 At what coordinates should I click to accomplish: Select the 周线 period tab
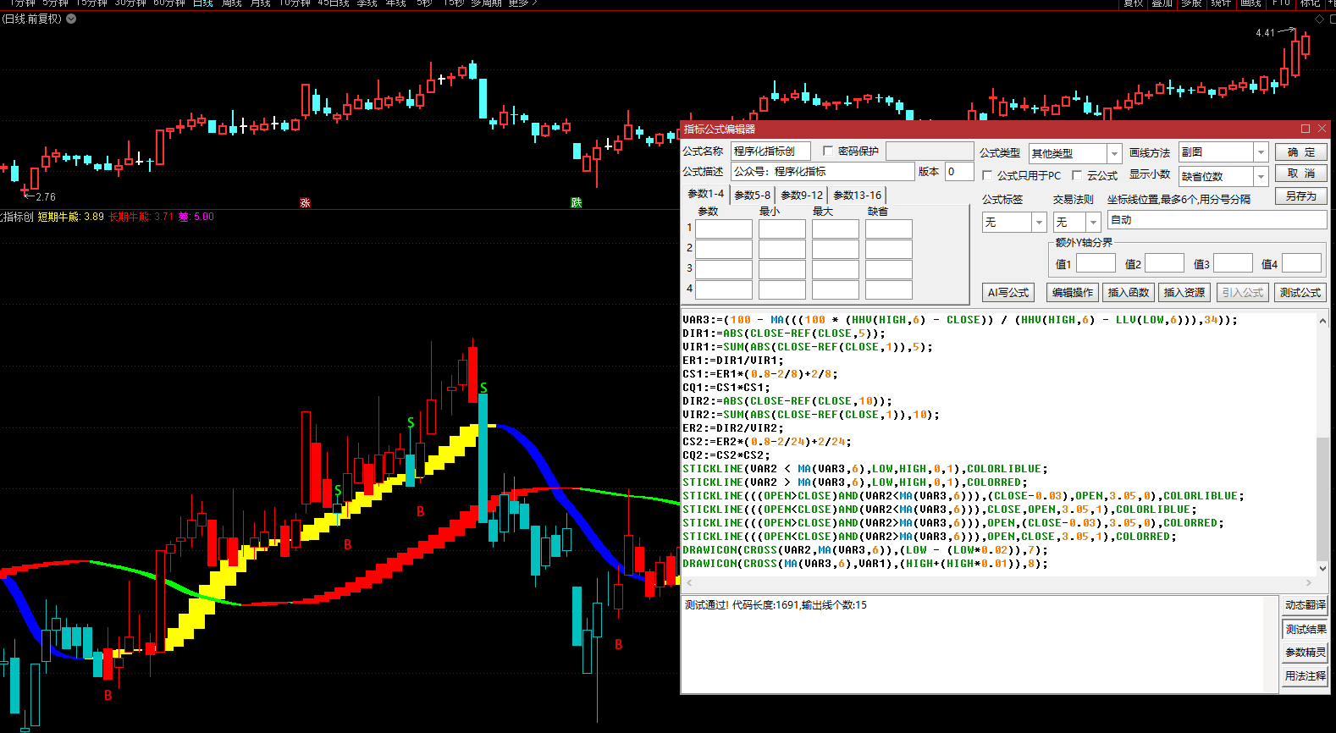(231, 3)
